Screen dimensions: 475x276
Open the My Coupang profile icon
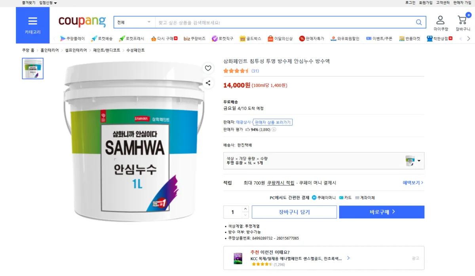pyautogui.click(x=440, y=20)
